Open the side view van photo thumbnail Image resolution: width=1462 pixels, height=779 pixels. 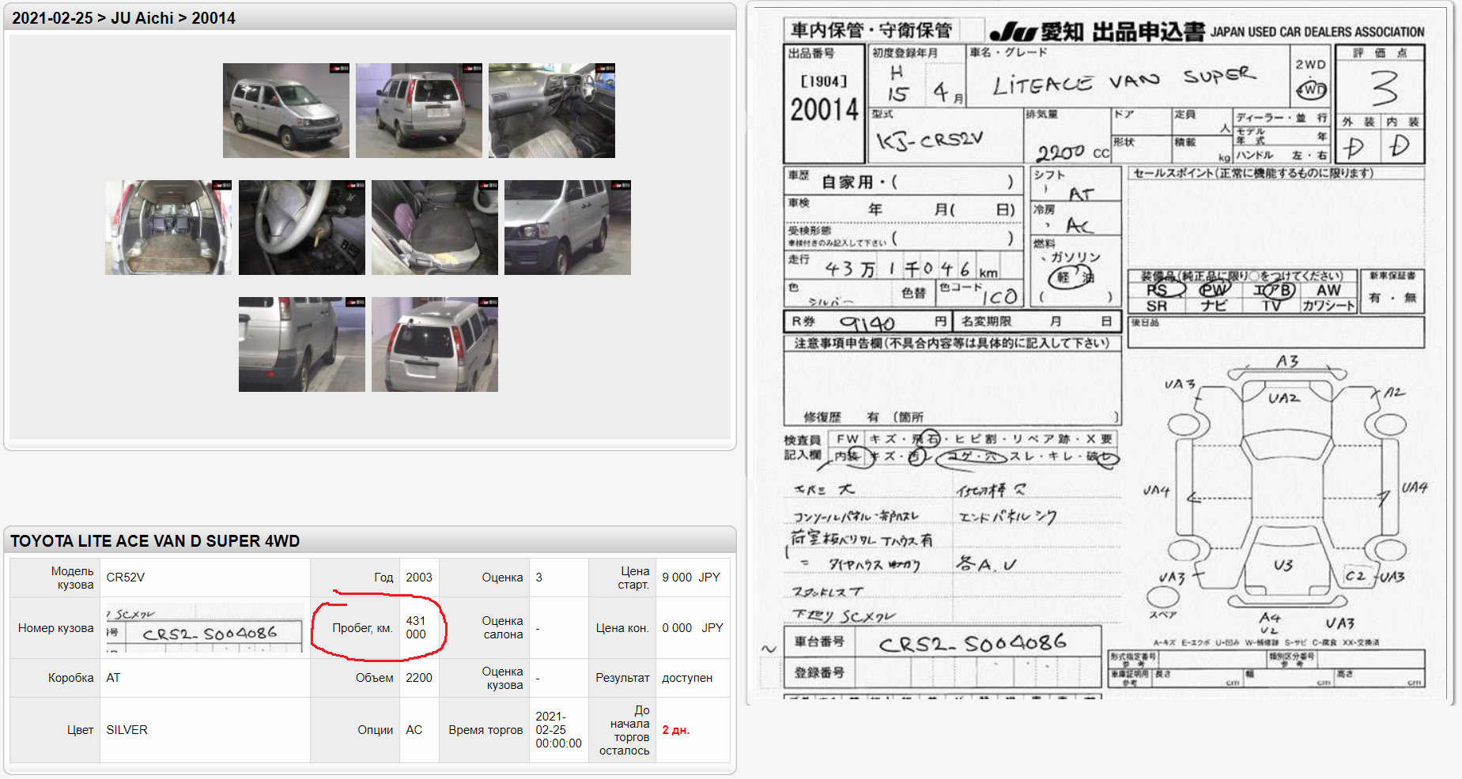[x=568, y=228]
